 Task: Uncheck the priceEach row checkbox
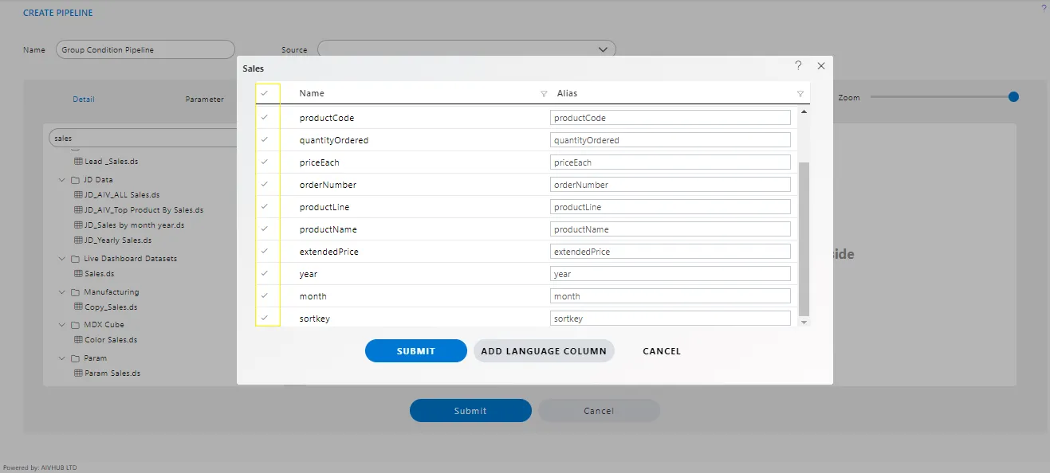tap(264, 162)
